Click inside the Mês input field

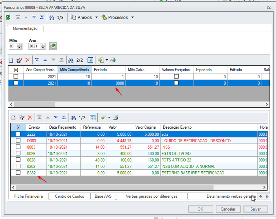13,46
